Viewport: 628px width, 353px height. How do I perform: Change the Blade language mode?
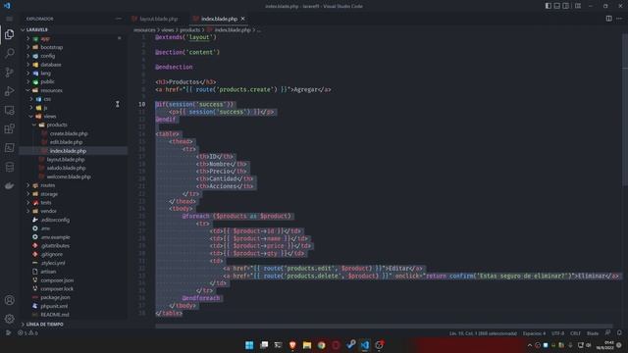[593, 333]
